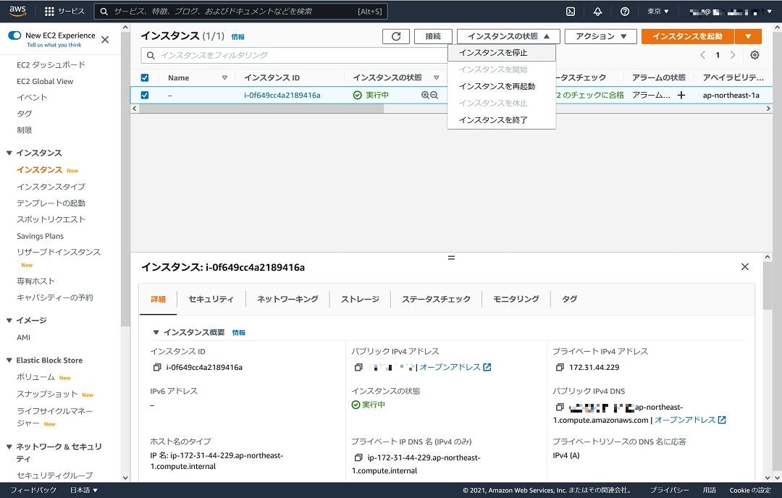This screenshot has height=498, width=782.
Task: Copy the public IPv4 address
Action: coord(358,368)
